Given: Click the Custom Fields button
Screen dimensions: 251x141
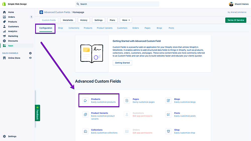Looking at the screenshot, I should click(49, 20).
